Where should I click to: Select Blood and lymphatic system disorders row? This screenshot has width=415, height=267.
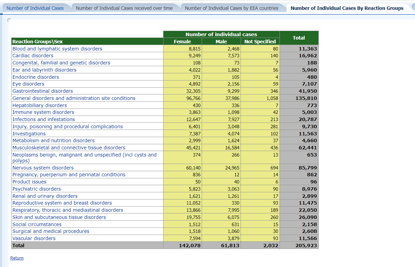pyautogui.click(x=57, y=49)
